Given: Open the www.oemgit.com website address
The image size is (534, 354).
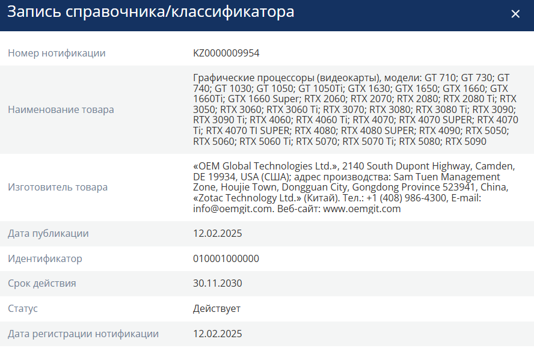Looking at the screenshot, I should (x=362, y=209).
